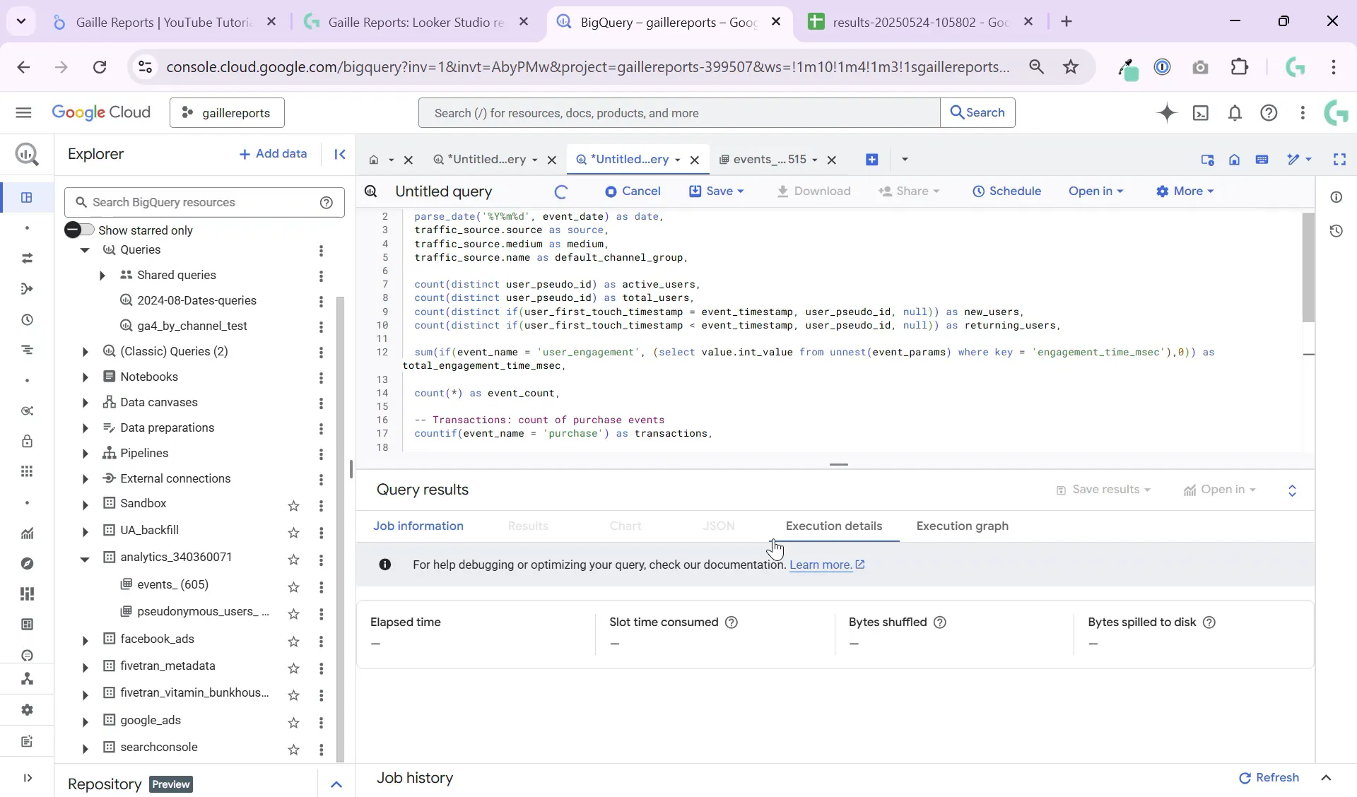Open Cloud Shell terminal from top bar
Image resolution: width=1357 pixels, height=797 pixels.
click(x=1202, y=113)
